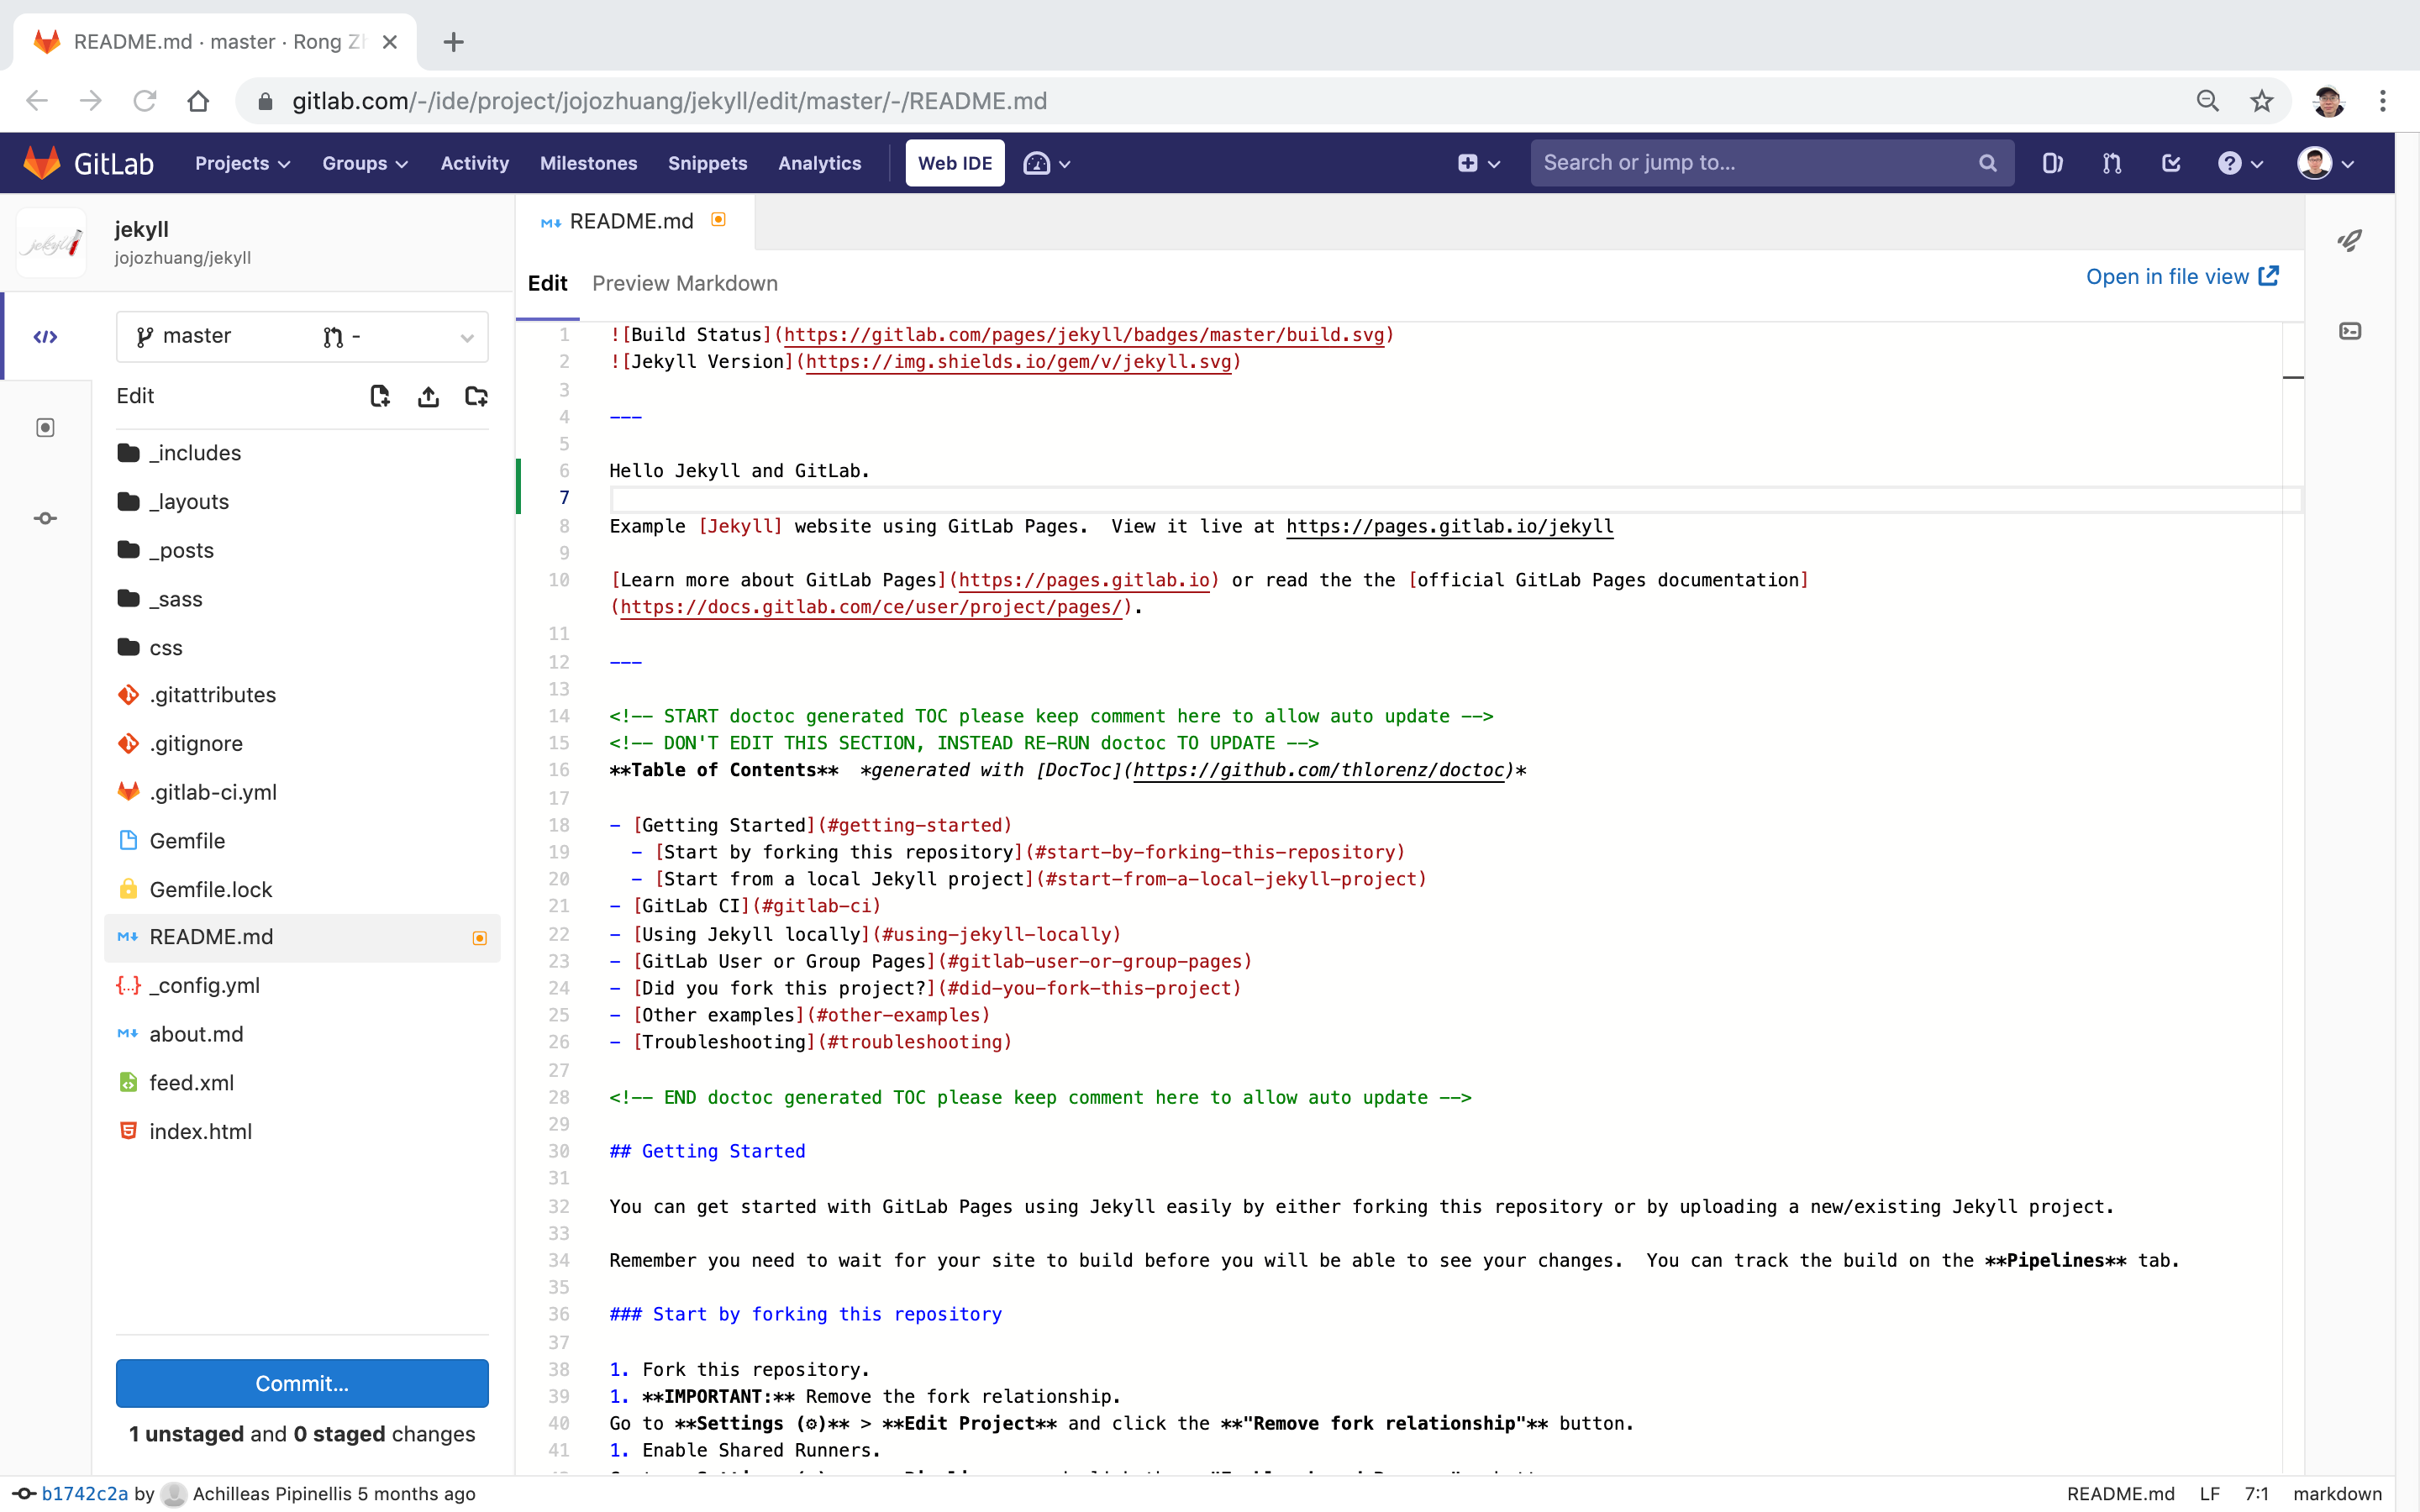Open the Commit activity icon in left sidebar
The image size is (2420, 1512).
pyautogui.click(x=45, y=518)
